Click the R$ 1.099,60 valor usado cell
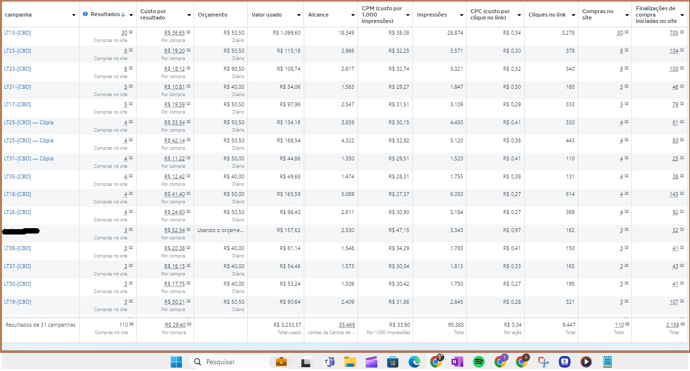 point(287,33)
